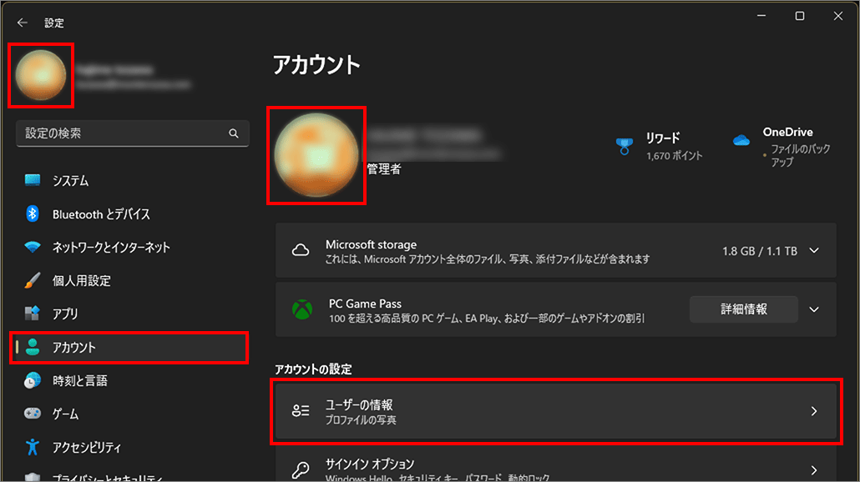Image resolution: width=860 pixels, height=482 pixels.
Task: Open the サインイン オプション settings row
Action: (x=555, y=464)
